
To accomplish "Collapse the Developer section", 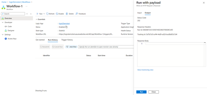I will (x=3, y=22).
